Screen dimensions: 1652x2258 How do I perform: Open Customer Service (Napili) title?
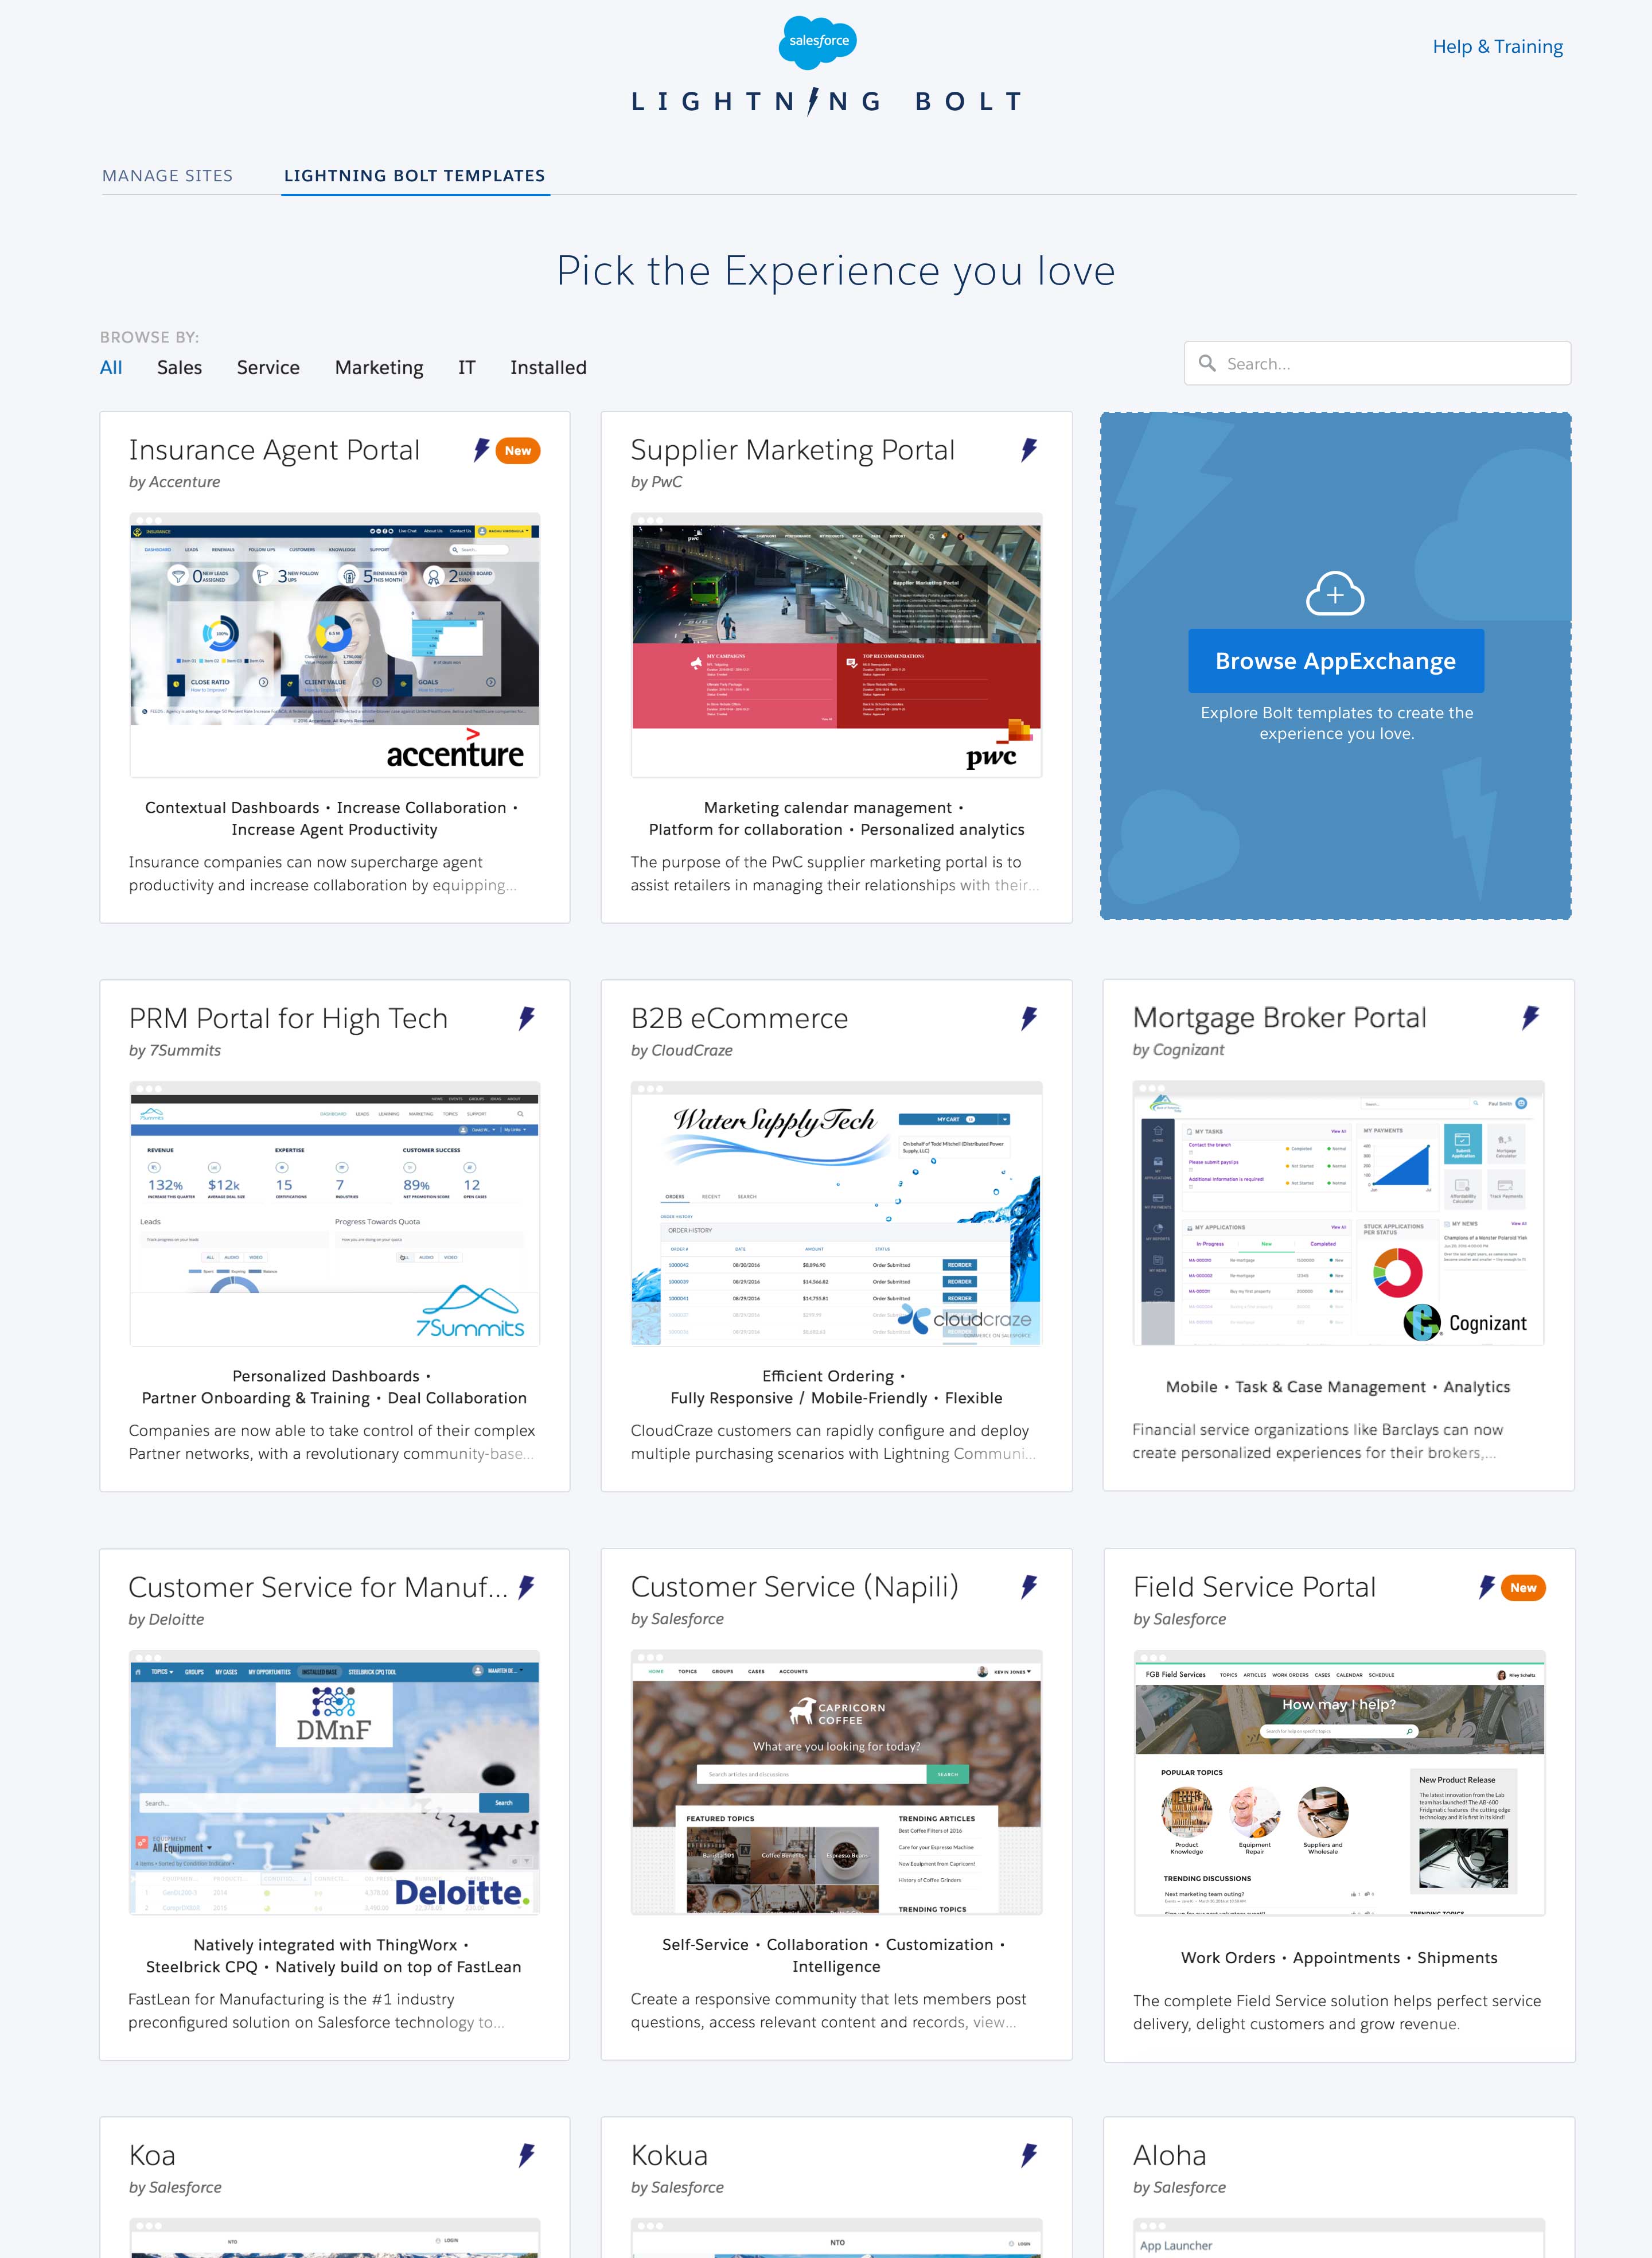(794, 1587)
